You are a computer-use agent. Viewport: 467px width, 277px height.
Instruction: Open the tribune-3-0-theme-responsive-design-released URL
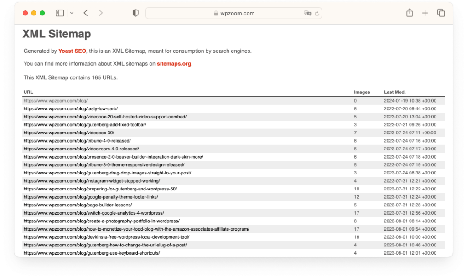(104, 165)
